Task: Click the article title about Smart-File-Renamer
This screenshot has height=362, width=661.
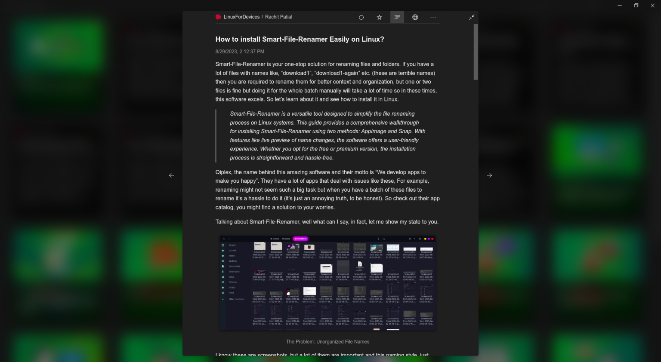Action: click(x=300, y=39)
